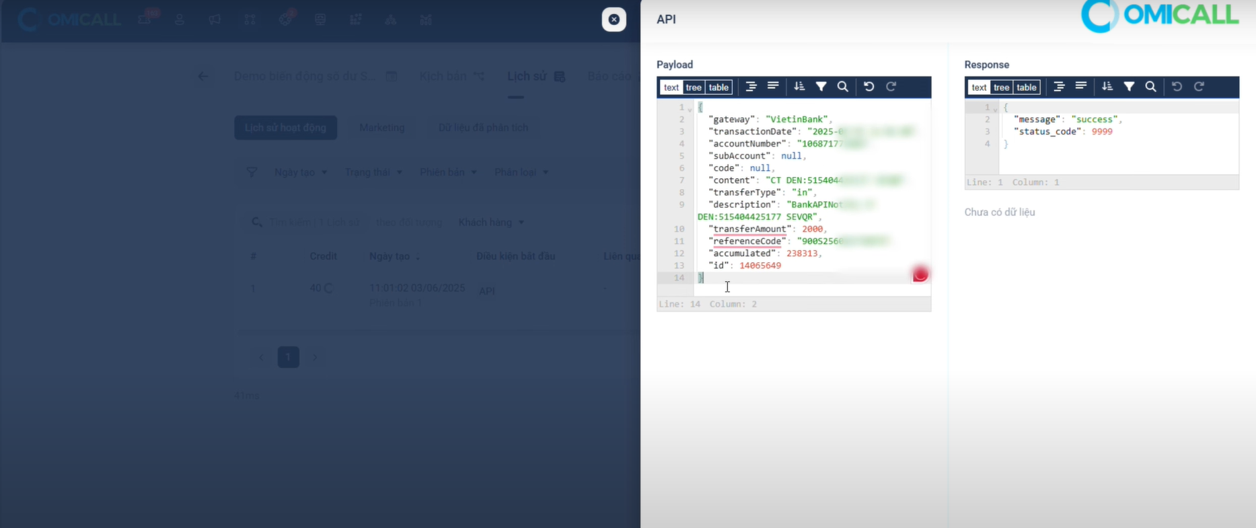The image size is (1256, 528).
Task: Switch Response editor to table mode
Action: pyautogui.click(x=1027, y=87)
